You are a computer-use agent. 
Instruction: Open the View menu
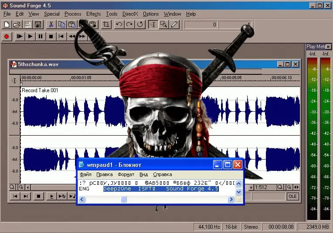coord(34,14)
